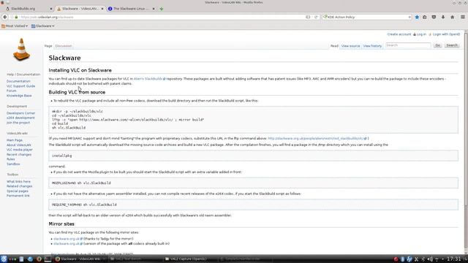Open Join the project sidebar link
Image resolution: width=468 pixels, height=263 pixels.
18,123
